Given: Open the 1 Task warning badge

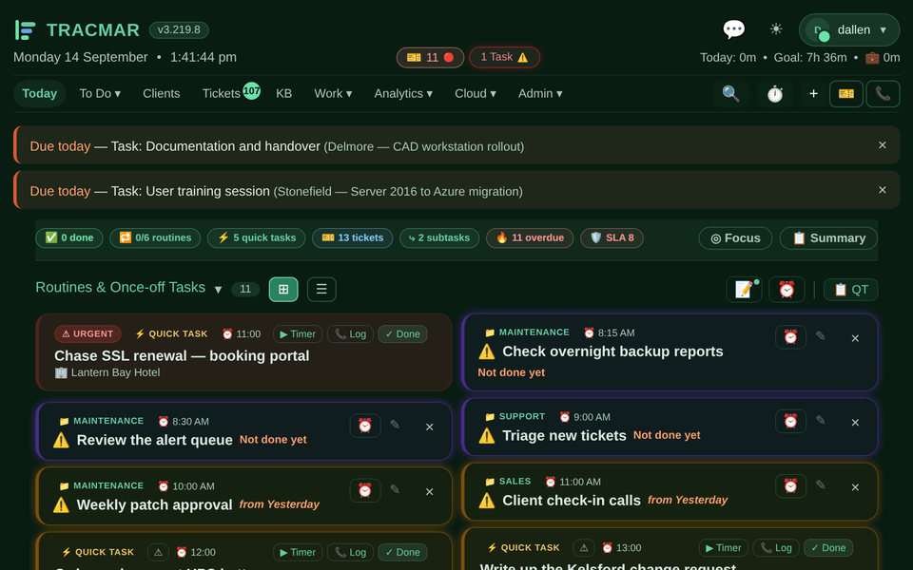Looking at the screenshot, I should [504, 57].
